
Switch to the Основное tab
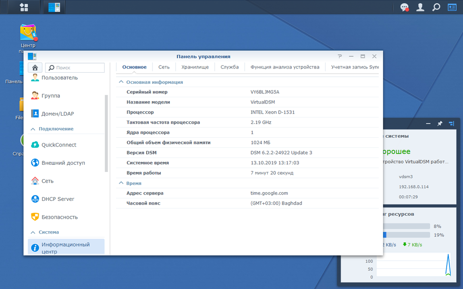[x=135, y=67]
